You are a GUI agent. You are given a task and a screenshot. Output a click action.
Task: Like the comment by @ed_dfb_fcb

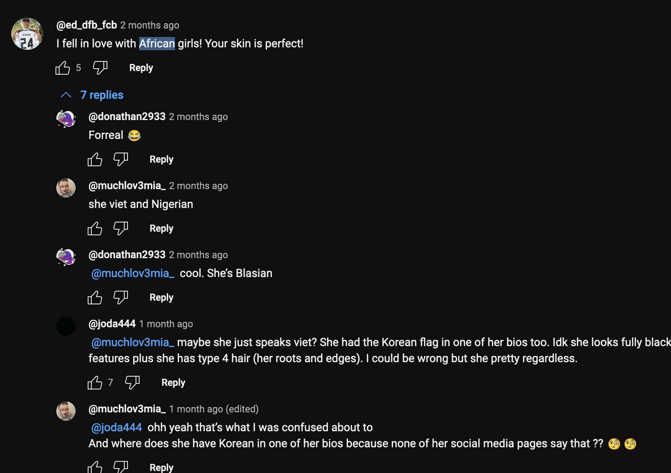pyautogui.click(x=63, y=68)
